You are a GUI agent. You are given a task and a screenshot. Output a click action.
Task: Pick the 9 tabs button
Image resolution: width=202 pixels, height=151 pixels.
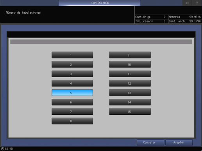click(130, 55)
